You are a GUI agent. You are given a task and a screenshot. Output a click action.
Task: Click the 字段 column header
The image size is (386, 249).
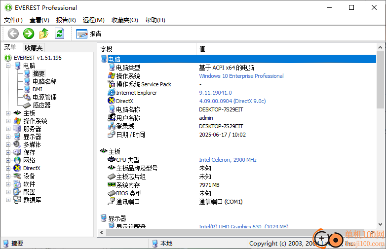coord(148,49)
